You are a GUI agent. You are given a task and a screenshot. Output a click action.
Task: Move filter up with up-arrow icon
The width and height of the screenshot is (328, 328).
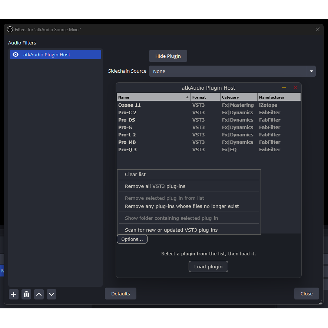pos(39,294)
